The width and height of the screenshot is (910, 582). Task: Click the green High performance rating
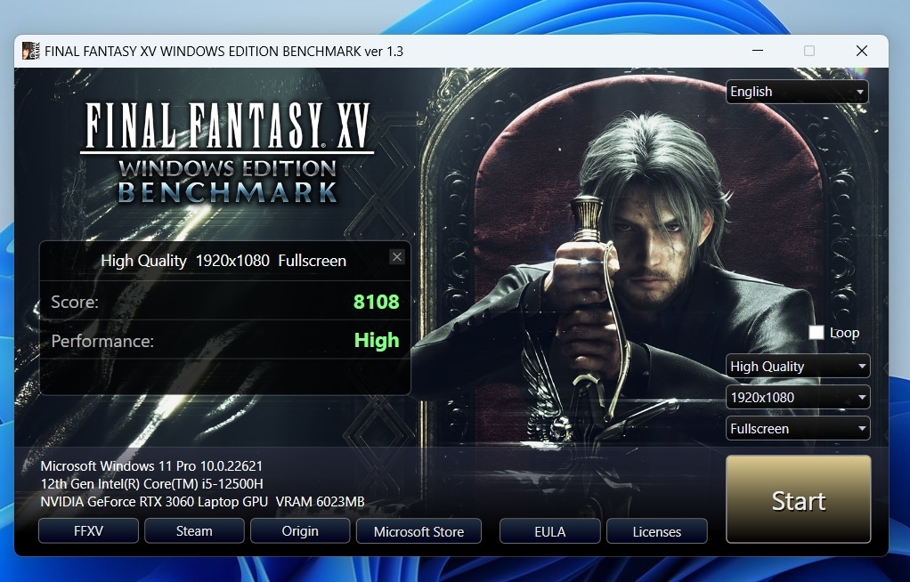pos(377,341)
